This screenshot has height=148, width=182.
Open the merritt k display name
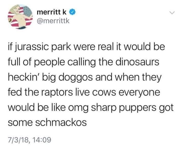pyautogui.click(x=52, y=12)
